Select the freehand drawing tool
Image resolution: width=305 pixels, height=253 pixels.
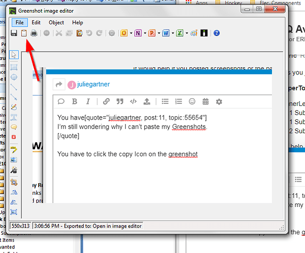14,107
